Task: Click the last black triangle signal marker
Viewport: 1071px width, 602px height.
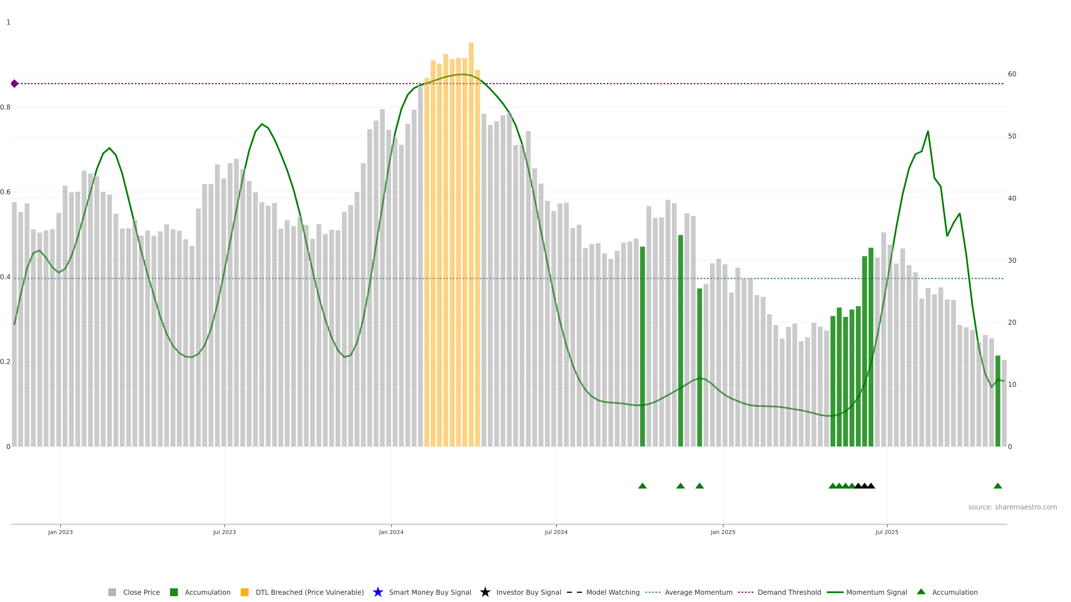Action: [x=871, y=486]
